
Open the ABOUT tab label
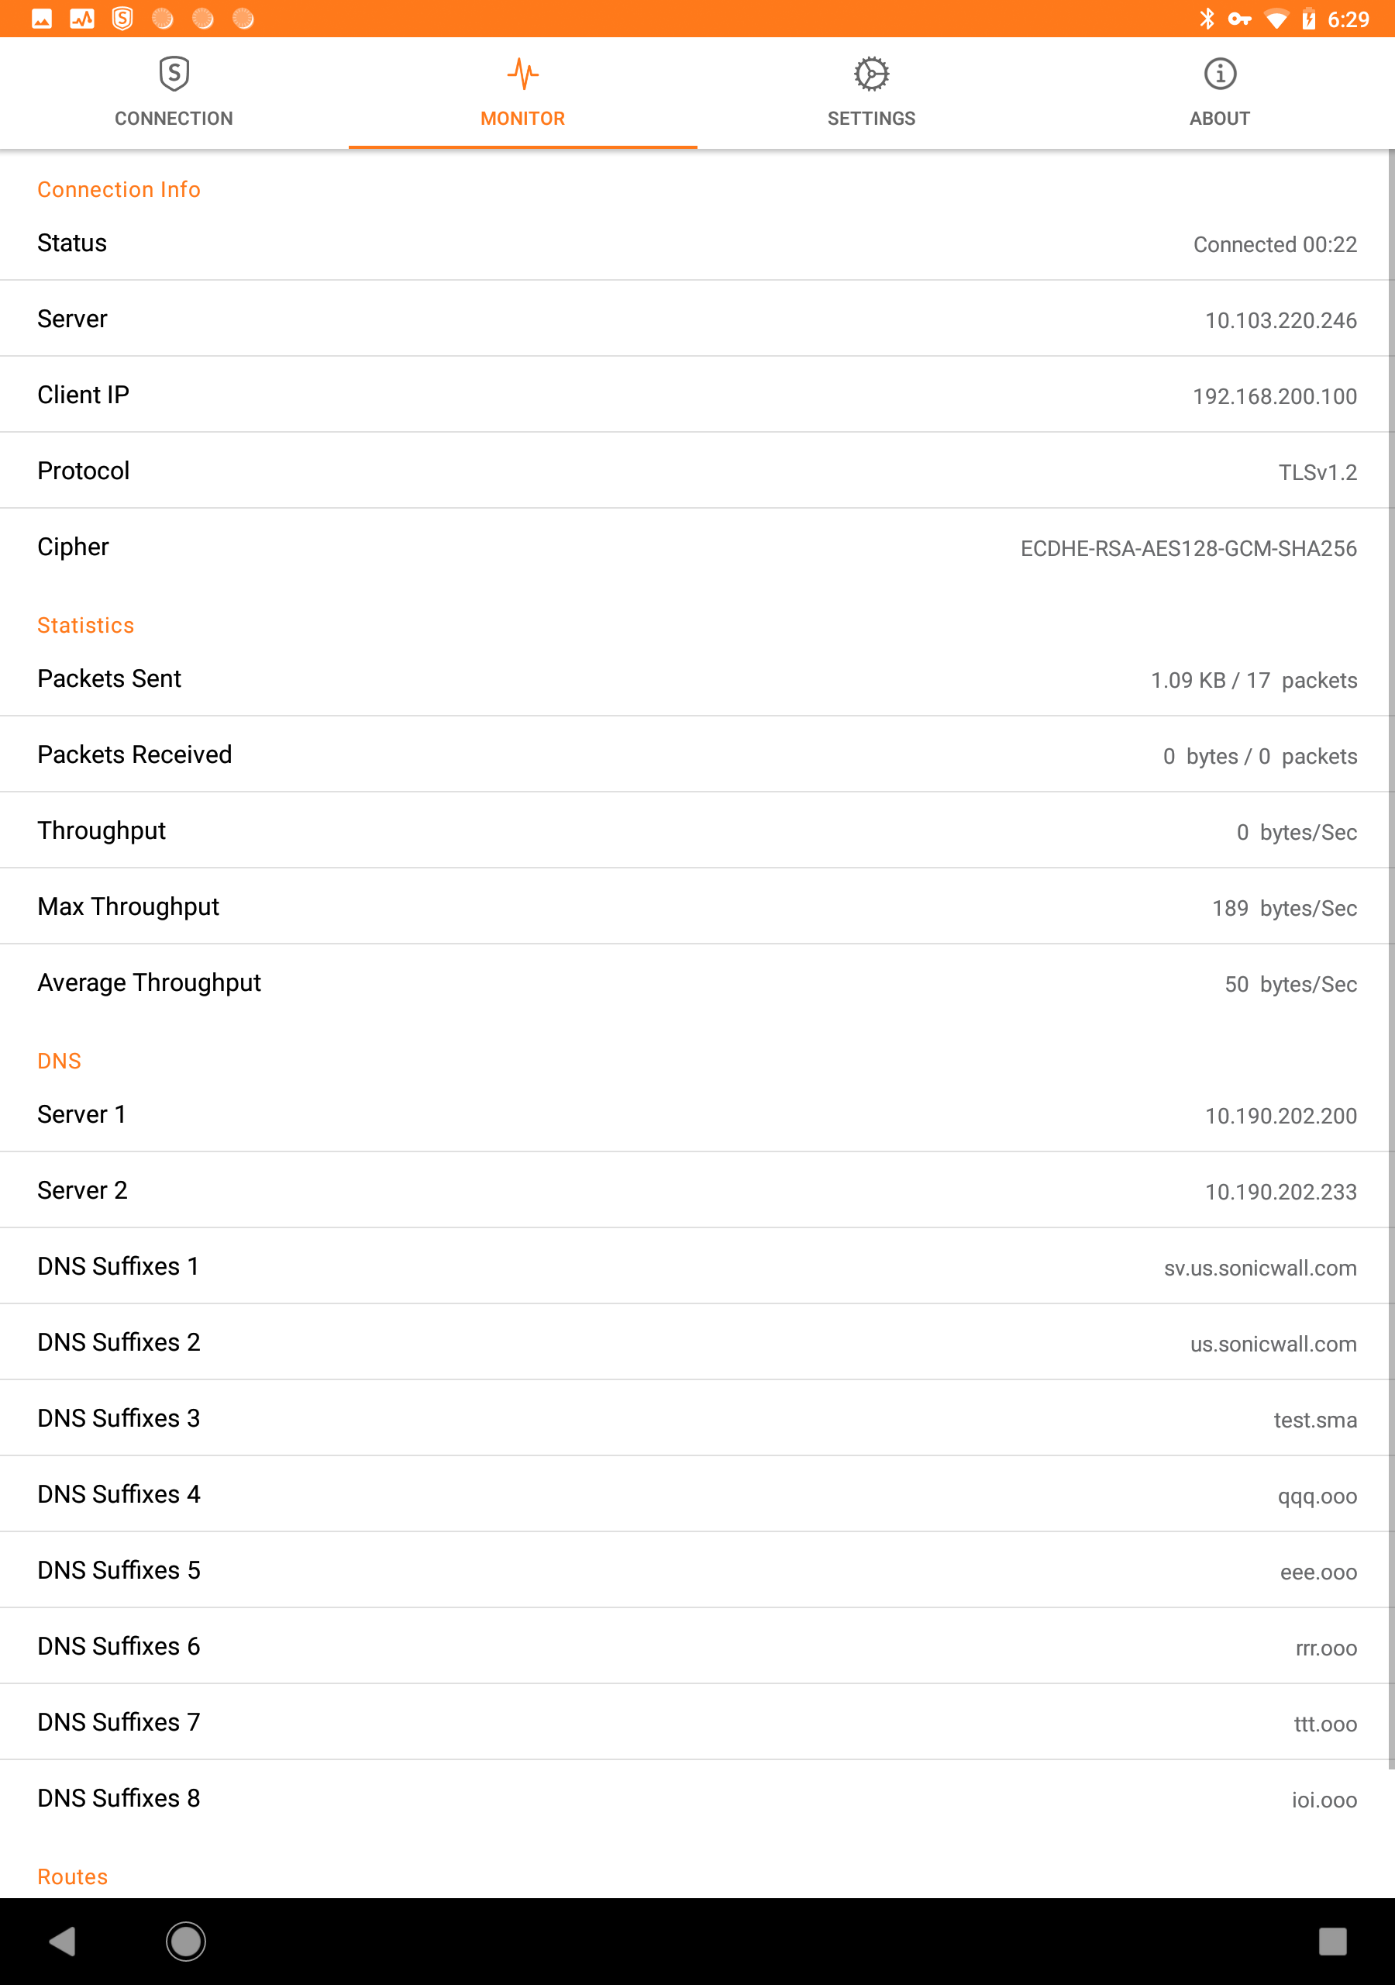(x=1220, y=119)
